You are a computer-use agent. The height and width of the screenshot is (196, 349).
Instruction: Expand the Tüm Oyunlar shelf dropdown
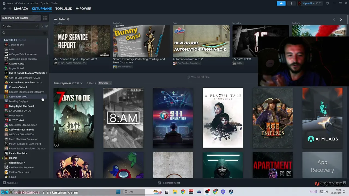[81, 83]
